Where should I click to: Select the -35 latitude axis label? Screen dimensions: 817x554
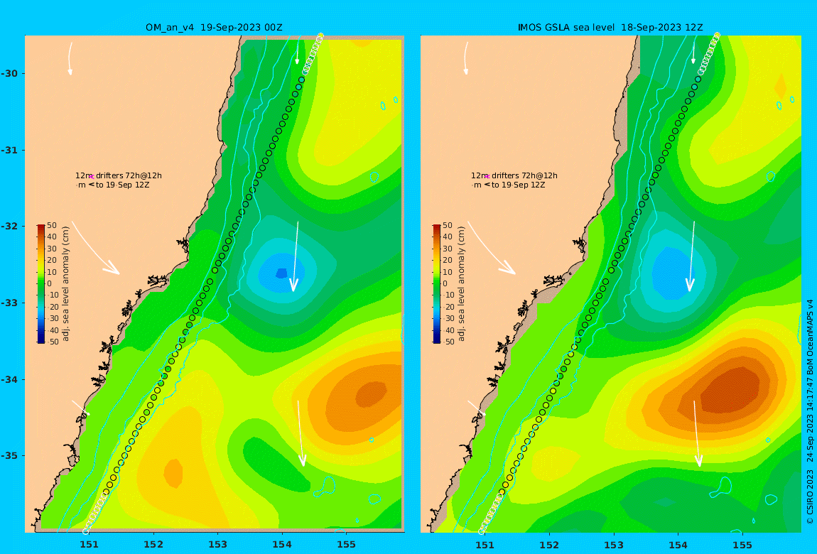[9, 456]
